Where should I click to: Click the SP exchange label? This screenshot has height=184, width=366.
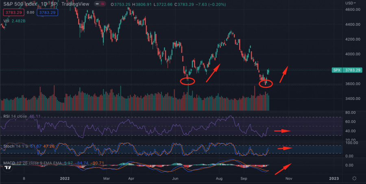(x=54, y=4)
